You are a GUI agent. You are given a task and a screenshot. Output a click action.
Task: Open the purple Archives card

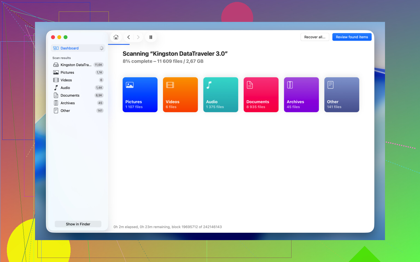click(x=301, y=95)
